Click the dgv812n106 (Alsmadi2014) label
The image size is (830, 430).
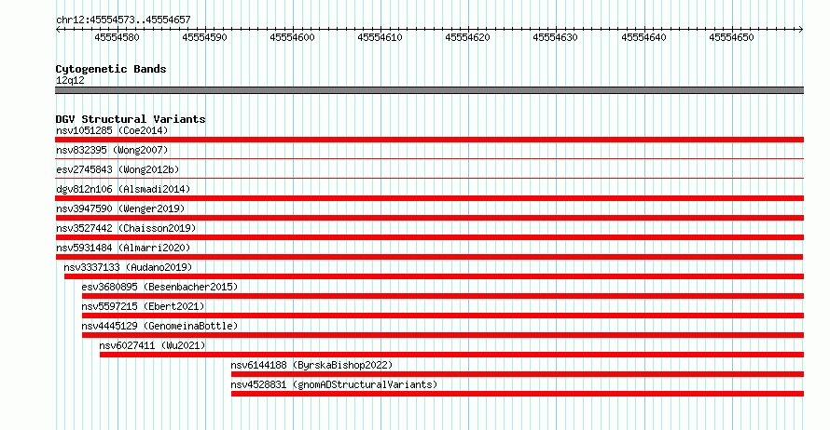123,189
